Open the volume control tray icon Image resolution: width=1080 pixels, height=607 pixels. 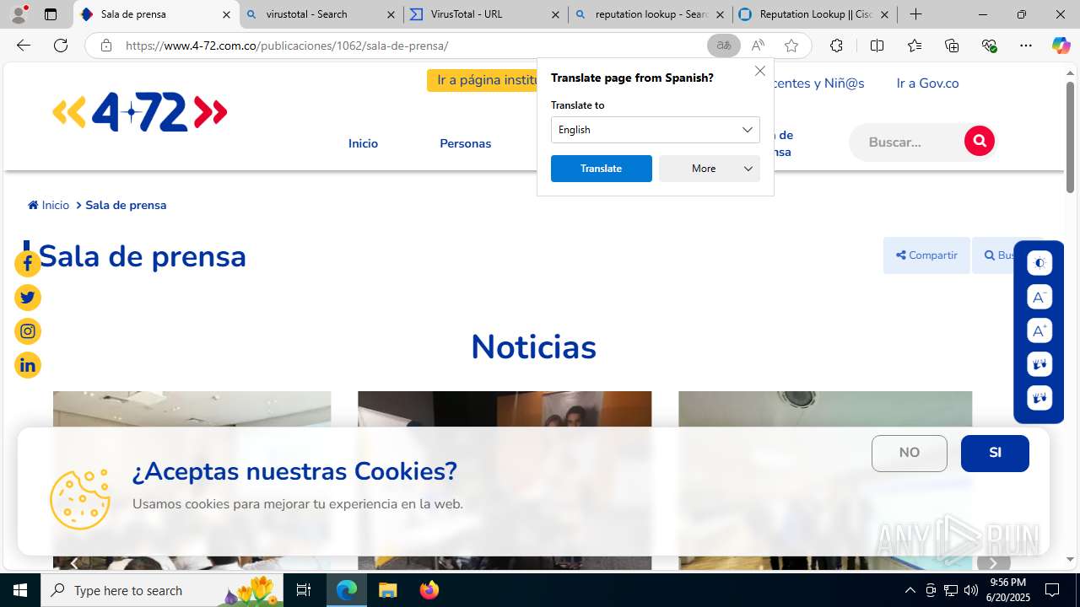[x=971, y=590]
